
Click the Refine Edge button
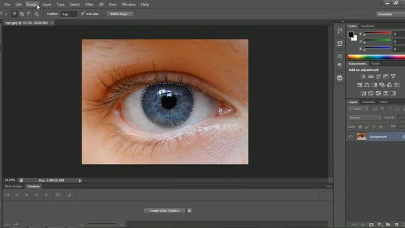[120, 14]
